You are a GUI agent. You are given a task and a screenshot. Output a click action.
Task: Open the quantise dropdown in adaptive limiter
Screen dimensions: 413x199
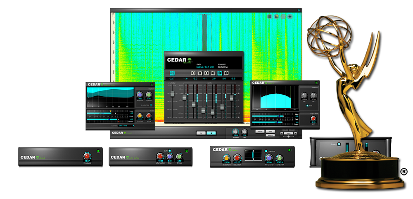126,126
